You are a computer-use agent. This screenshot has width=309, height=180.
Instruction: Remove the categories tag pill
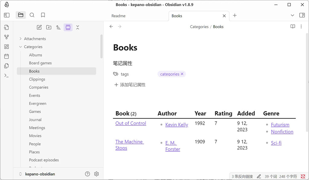coord(182,74)
